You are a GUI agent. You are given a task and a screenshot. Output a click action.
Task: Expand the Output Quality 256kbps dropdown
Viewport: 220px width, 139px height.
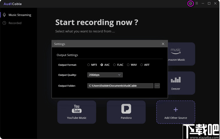coord(105,75)
